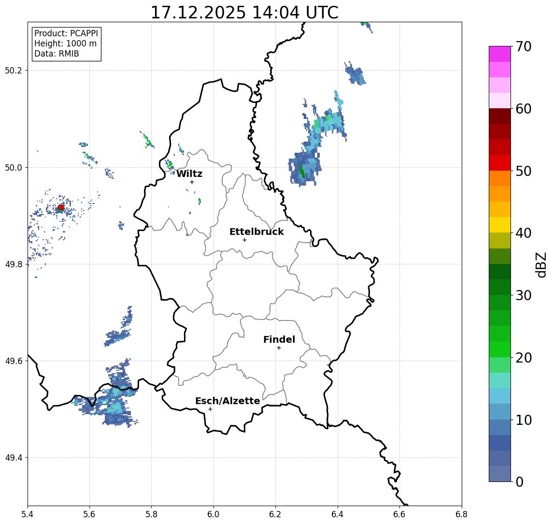Screen dimensions: 553x524
Task: Click the plus marker below Findel
Action: [279, 348]
